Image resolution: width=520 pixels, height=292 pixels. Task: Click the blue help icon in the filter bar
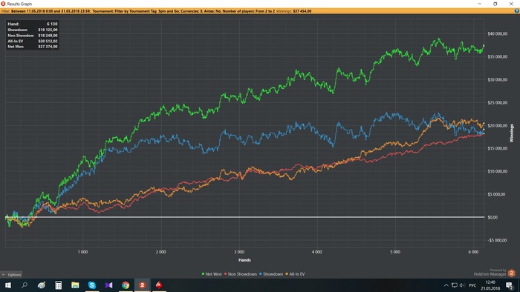(x=516, y=11)
